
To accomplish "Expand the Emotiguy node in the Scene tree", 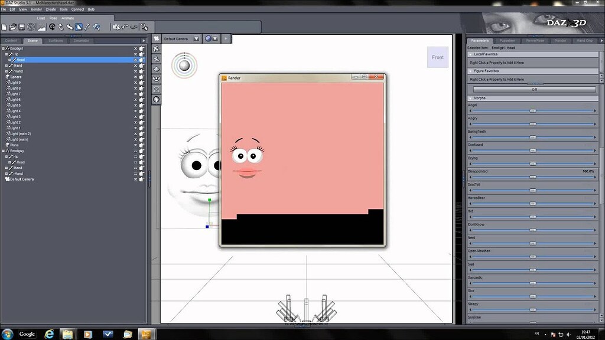I will coord(5,151).
